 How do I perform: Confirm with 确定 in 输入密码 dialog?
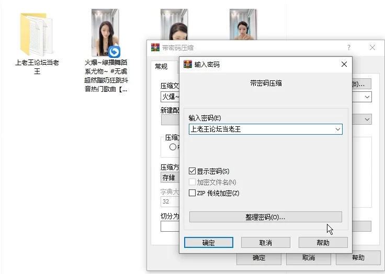tap(209, 243)
